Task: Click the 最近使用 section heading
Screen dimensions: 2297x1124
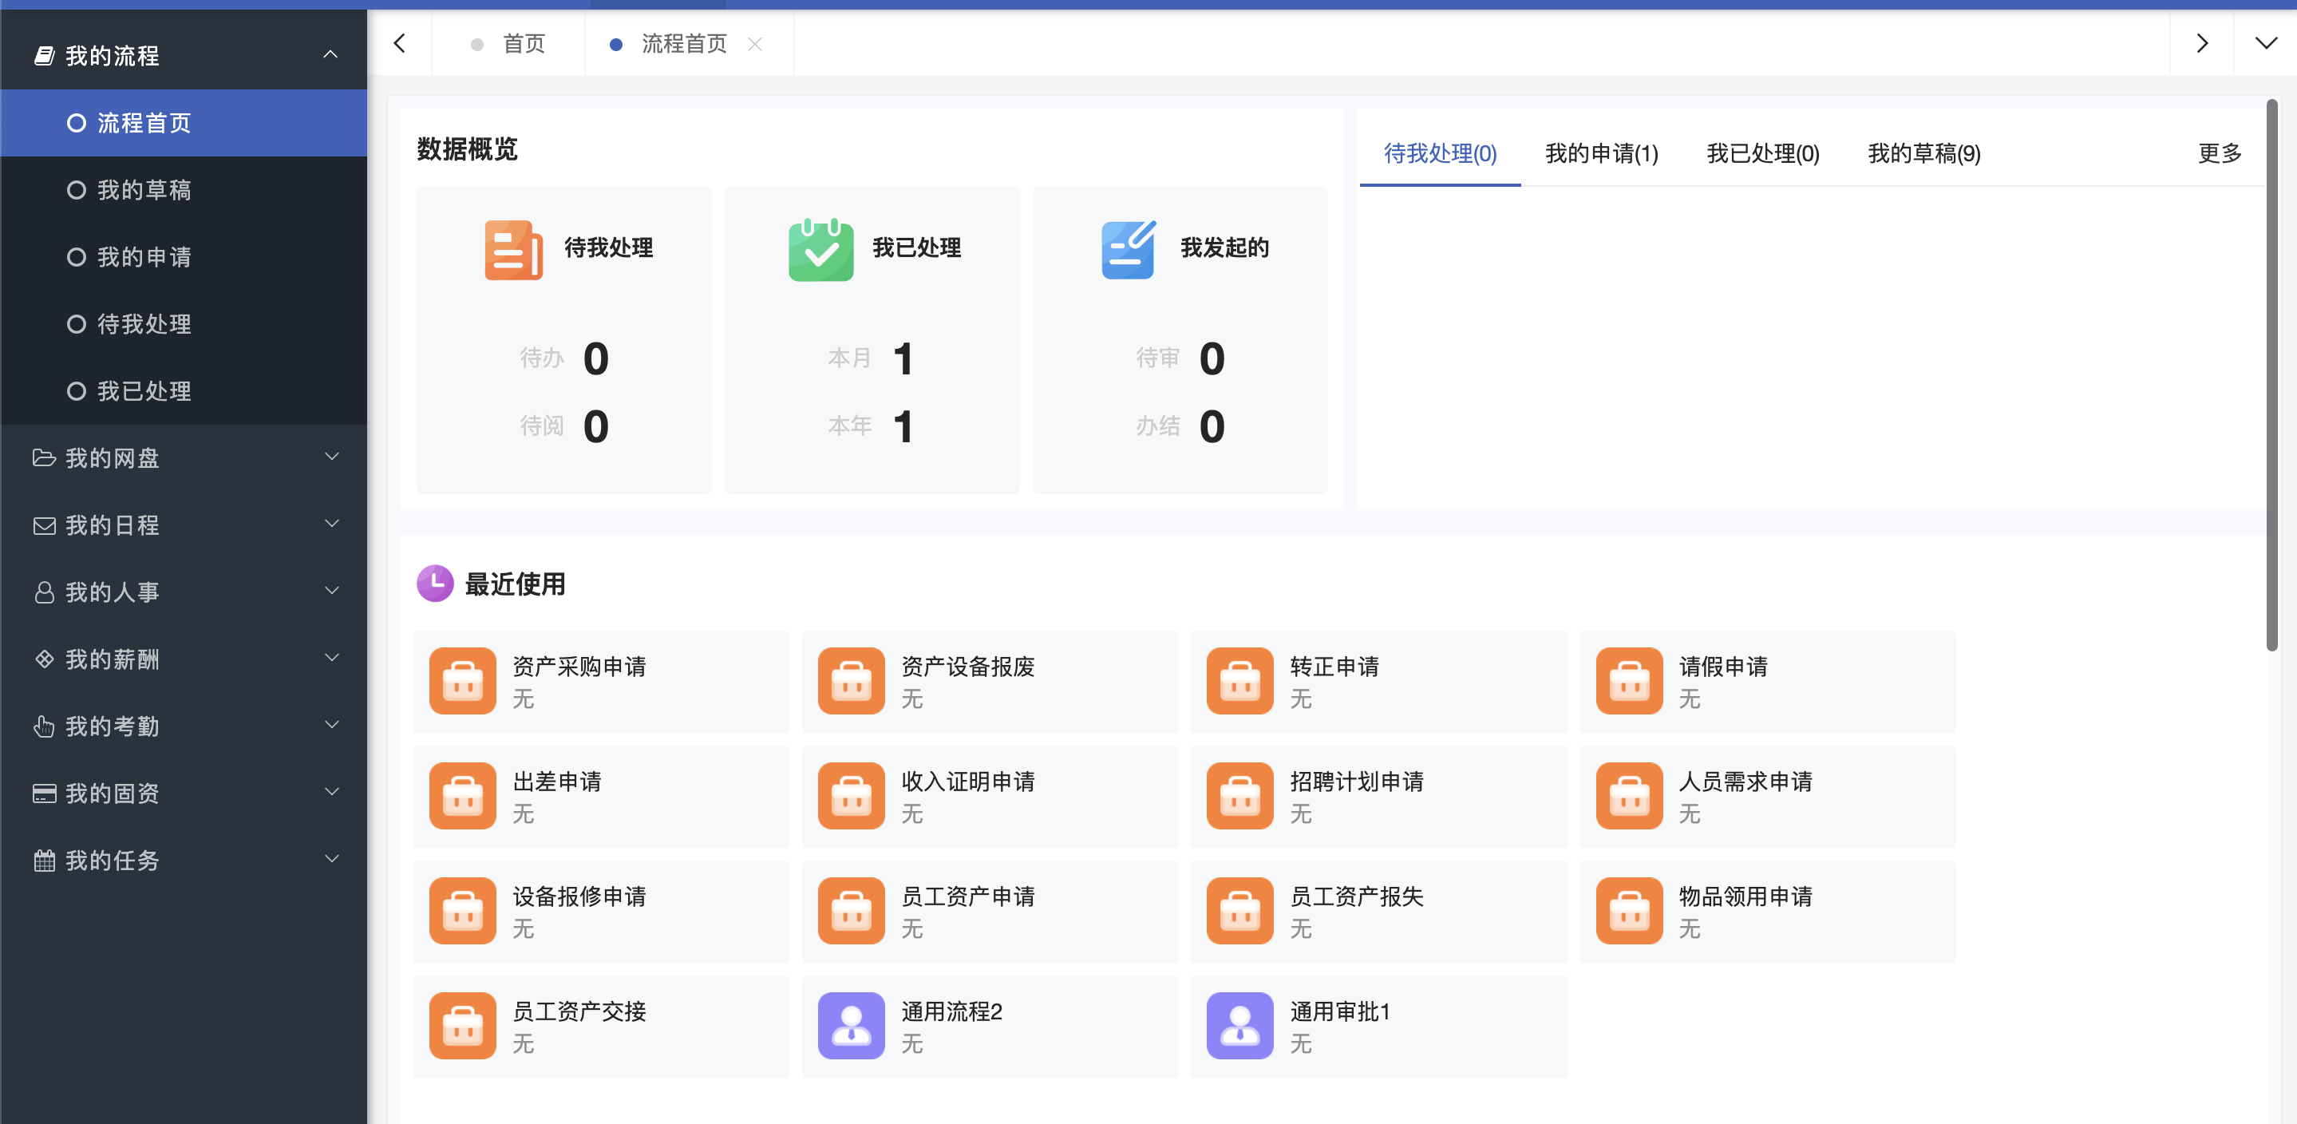Action: click(x=515, y=584)
